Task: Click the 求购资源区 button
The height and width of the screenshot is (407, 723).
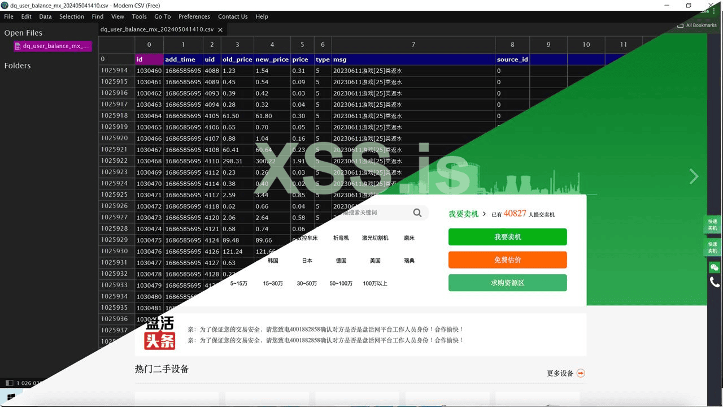Action: point(507,283)
